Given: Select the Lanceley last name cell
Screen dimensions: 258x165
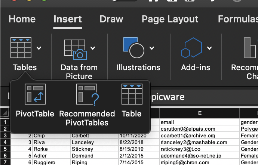Looking at the screenshot, I should coord(95,142).
